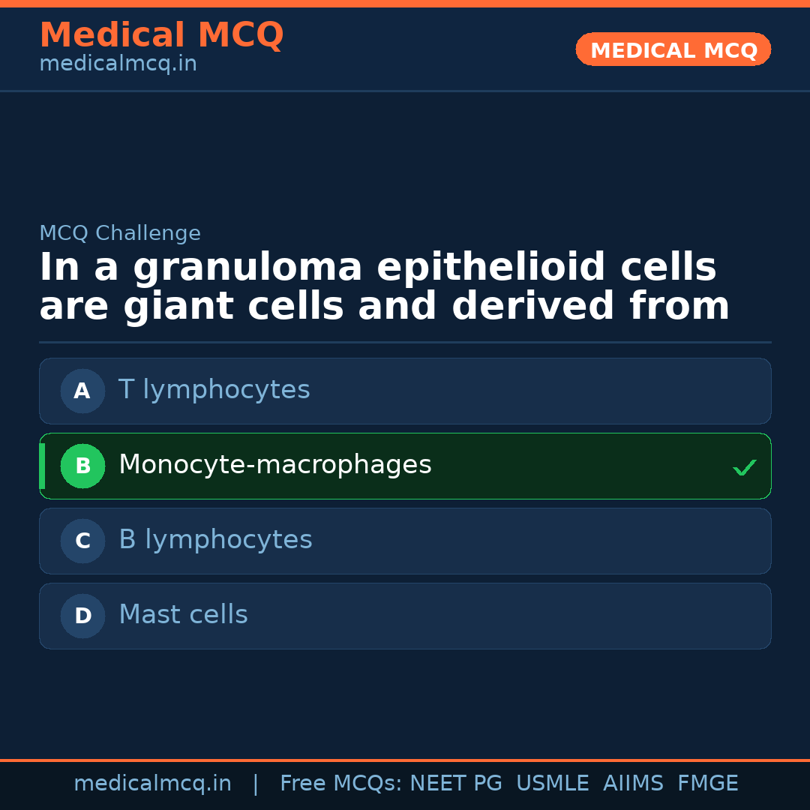Open the medicalmcq.in link in the footer
Image resolution: width=810 pixels, height=810 pixels.
(x=152, y=784)
